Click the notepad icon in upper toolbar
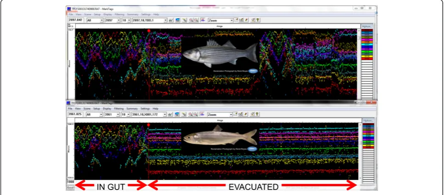Viewport: 446px width, 195px height. [x=253, y=20]
